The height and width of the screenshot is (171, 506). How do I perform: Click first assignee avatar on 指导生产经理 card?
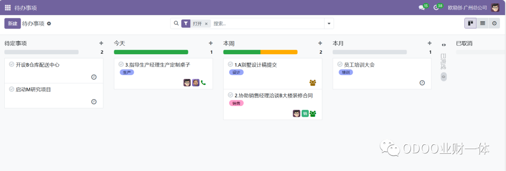coord(187,83)
